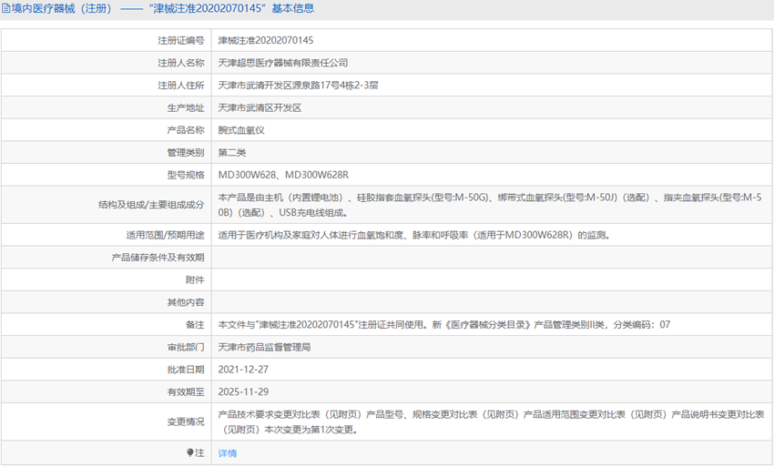Click the 变更情况 label

pyautogui.click(x=186, y=421)
